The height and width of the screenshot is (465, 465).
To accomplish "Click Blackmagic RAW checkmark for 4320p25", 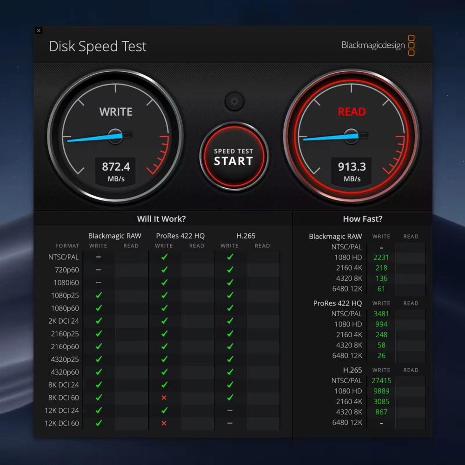I will 99,359.
